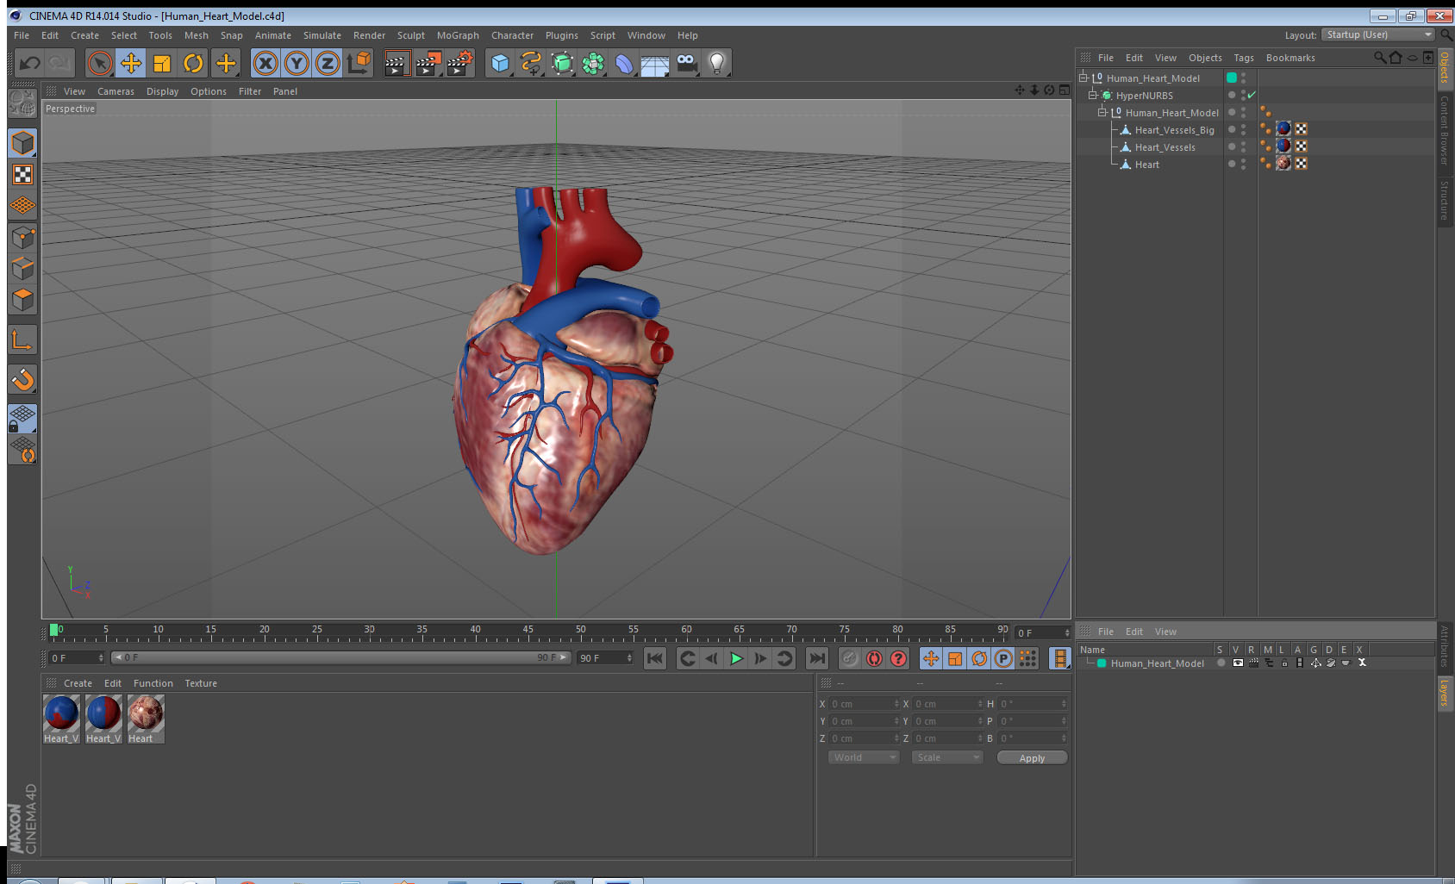Activate the Rotate tool in top toolbar
This screenshot has width=1455, height=884.
point(193,63)
